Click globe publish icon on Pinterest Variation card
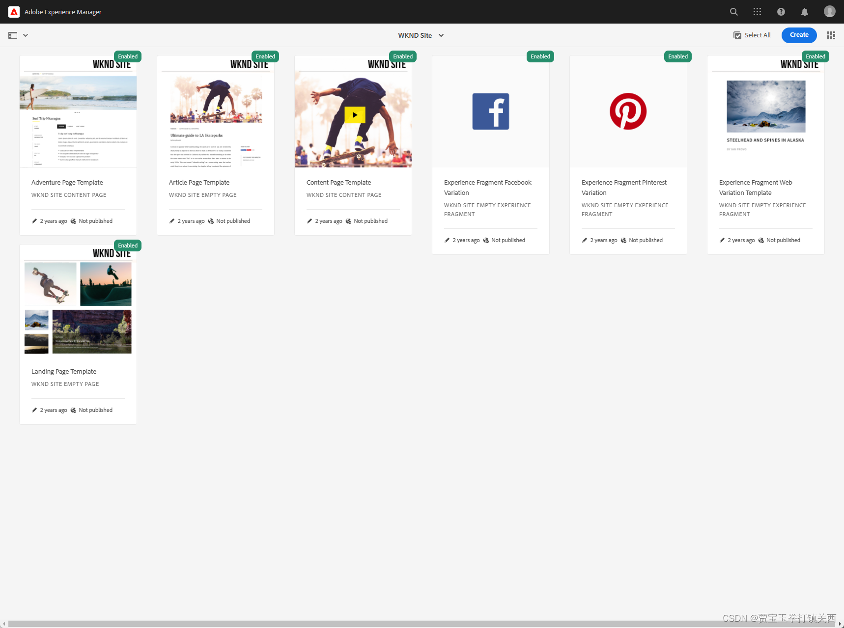Viewport: 844px width, 628px height. [x=623, y=240]
